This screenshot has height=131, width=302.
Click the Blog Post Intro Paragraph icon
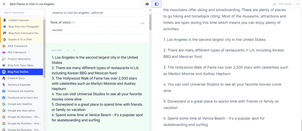point(5,27)
